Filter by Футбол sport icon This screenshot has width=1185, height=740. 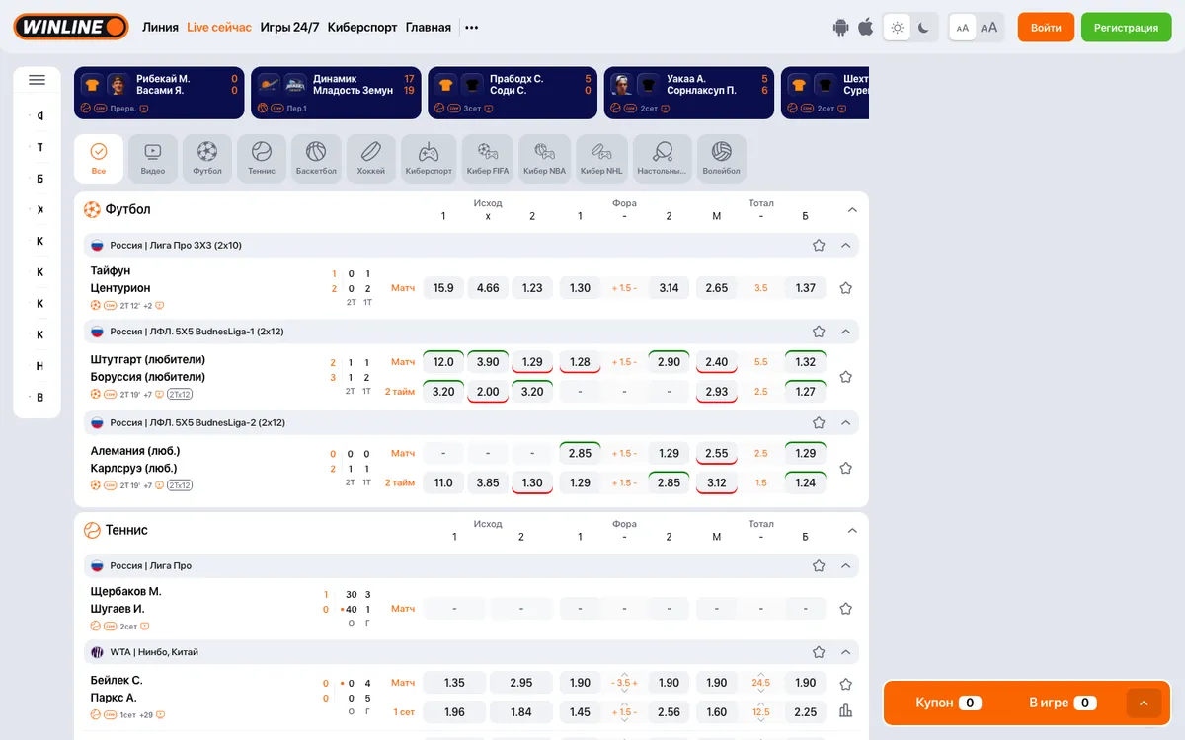pyautogui.click(x=207, y=159)
